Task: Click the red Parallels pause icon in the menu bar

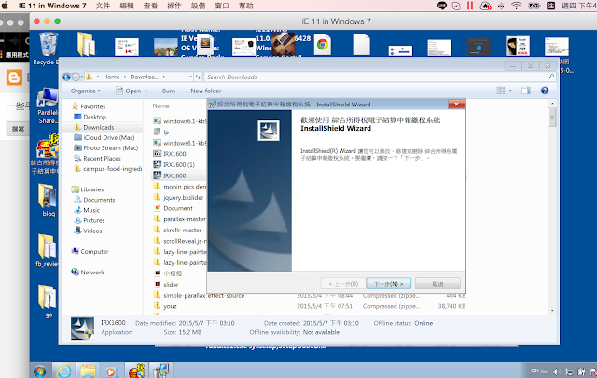Action: [470, 6]
